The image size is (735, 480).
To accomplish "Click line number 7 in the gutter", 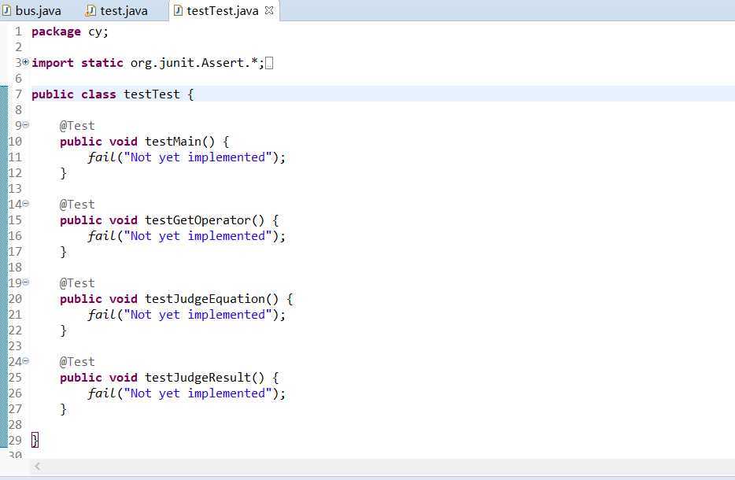I will click(18, 94).
